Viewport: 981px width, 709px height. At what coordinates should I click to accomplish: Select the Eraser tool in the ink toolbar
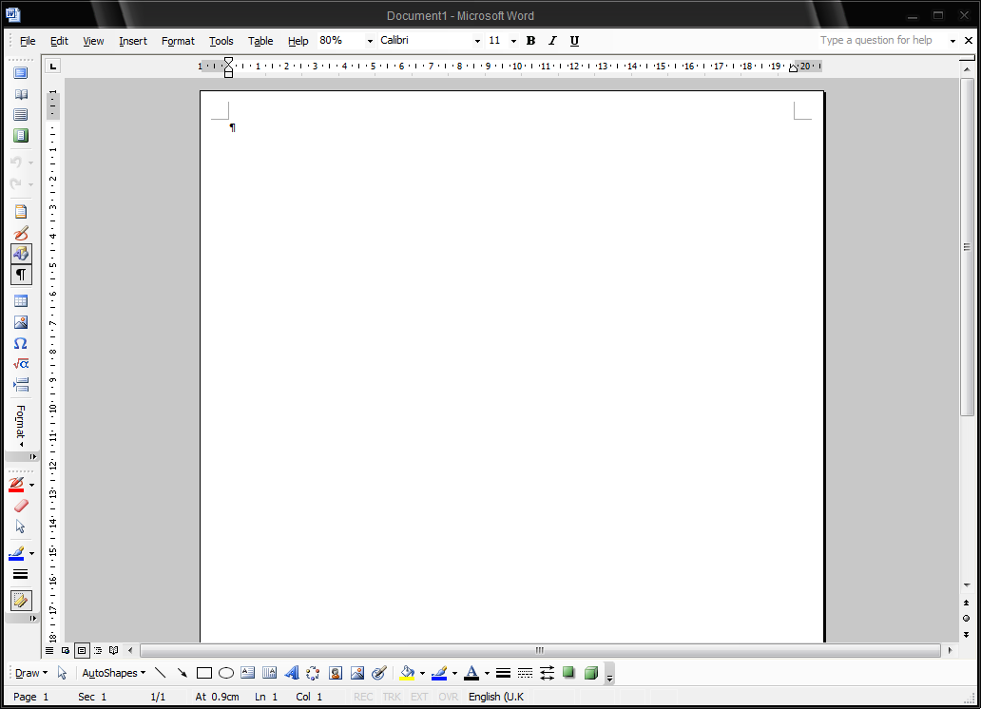pos(21,506)
